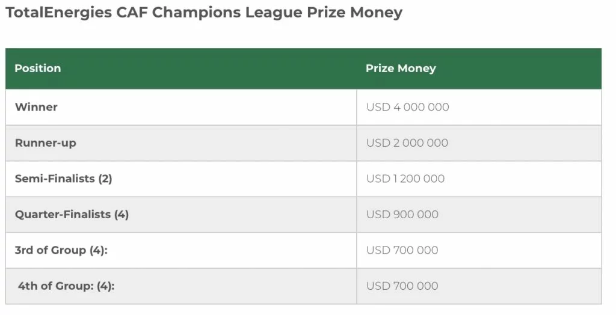This screenshot has height=315, width=616.
Task: Click the Prize Money column header in table
Action: [401, 69]
